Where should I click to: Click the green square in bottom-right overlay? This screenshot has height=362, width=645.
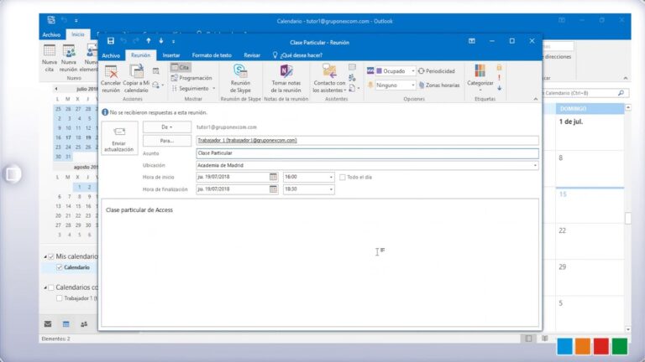pyautogui.click(x=620, y=346)
